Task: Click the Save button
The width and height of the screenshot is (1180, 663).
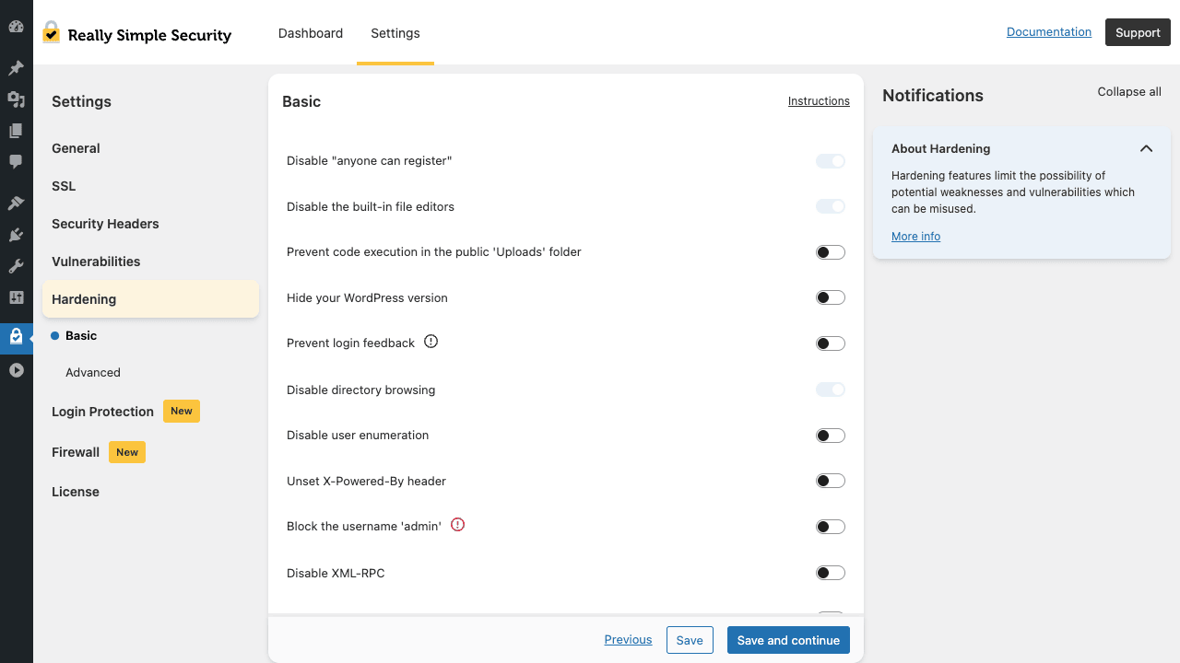Action: (x=690, y=640)
